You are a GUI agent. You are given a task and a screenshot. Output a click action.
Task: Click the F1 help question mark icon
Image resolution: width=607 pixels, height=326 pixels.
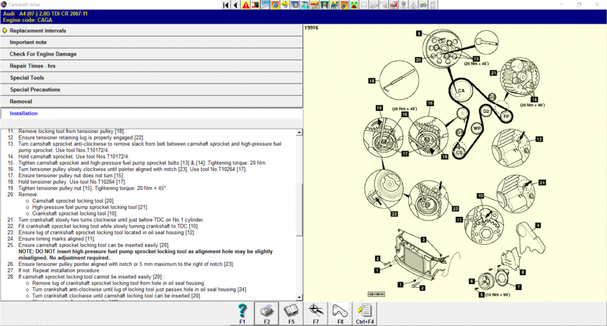[242, 313]
